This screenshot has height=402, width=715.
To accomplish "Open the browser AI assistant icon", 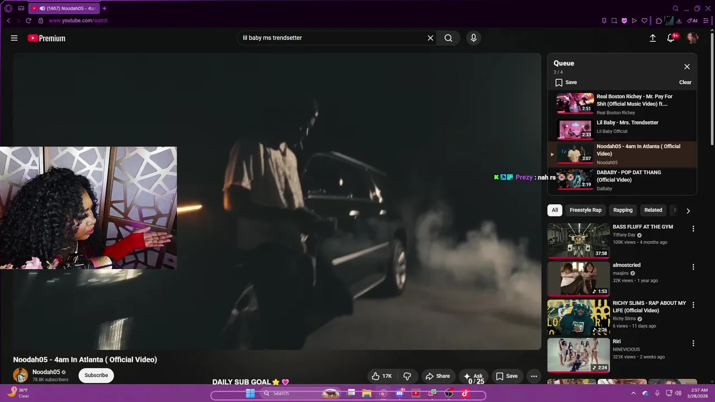I will [x=693, y=21].
